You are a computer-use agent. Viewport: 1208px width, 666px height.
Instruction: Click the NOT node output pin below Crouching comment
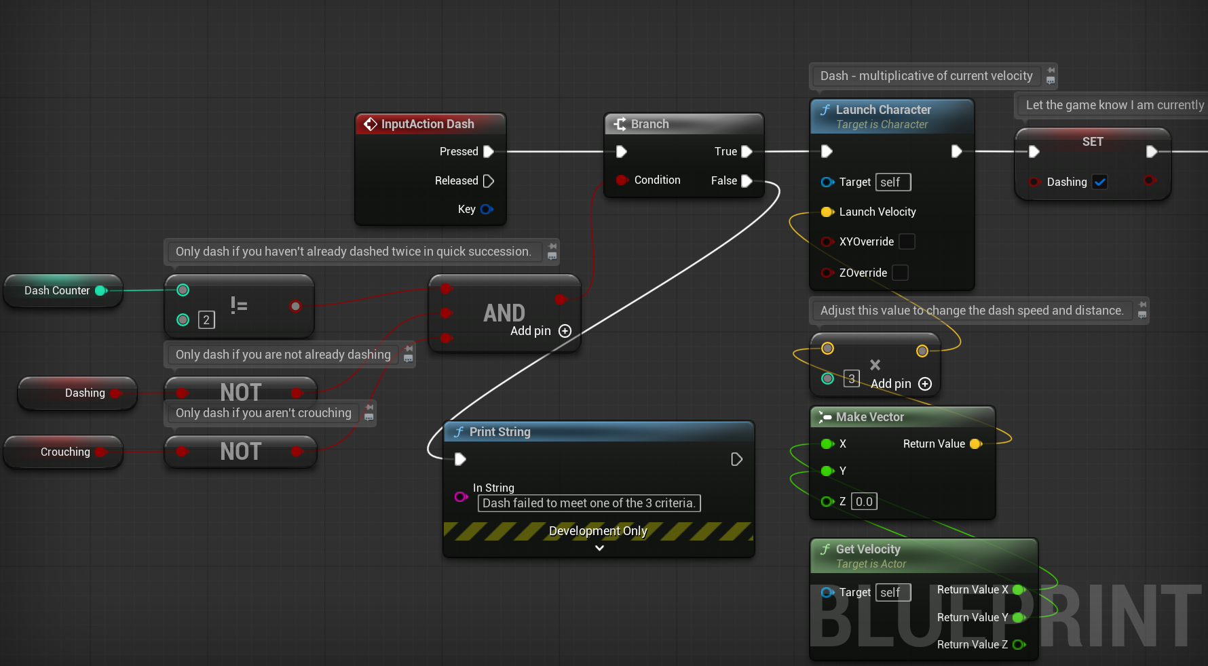coord(297,452)
